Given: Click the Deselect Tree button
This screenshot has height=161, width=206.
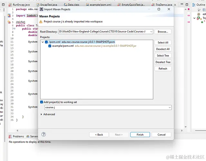Looking at the screenshot, I should [x=163, y=62].
